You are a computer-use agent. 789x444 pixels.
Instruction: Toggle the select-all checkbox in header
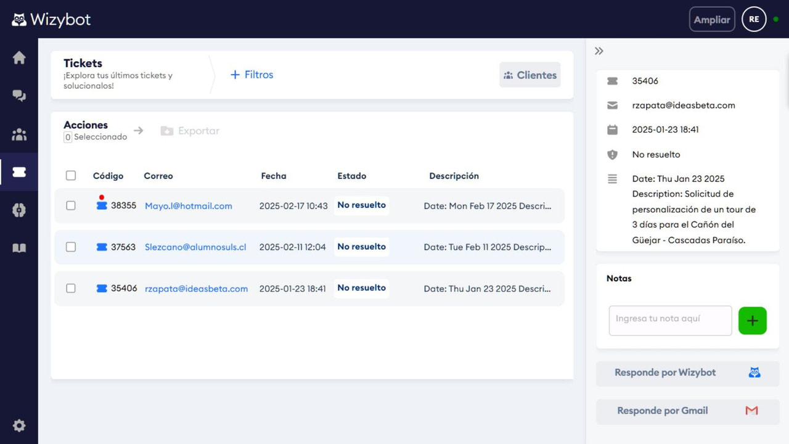[71, 176]
